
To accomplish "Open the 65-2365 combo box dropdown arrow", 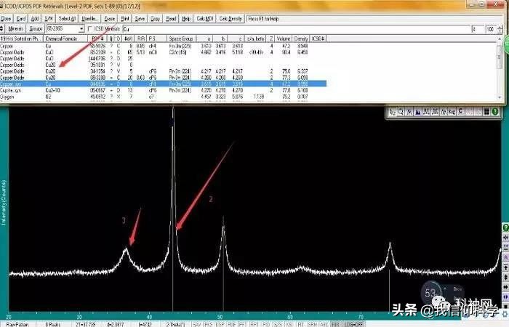I will pos(81,29).
